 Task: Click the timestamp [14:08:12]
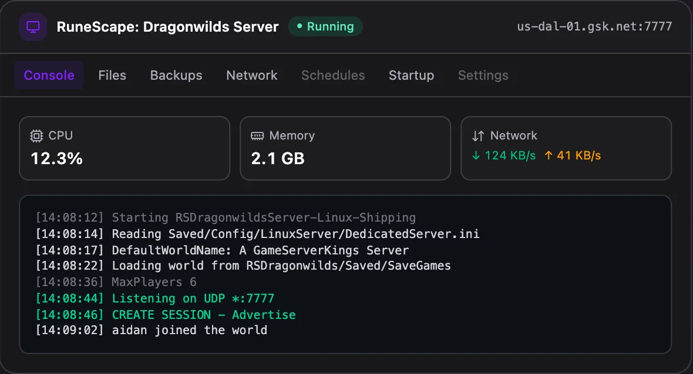(x=70, y=217)
